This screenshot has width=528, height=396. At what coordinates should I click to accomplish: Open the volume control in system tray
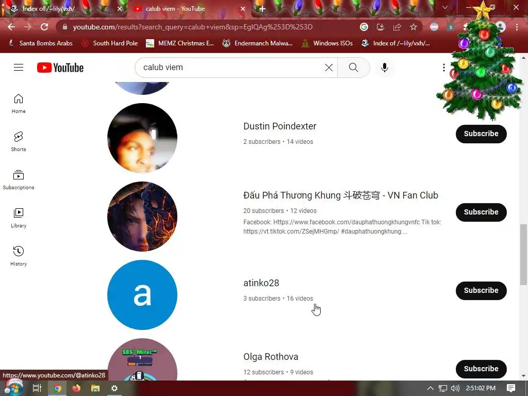pos(455,388)
